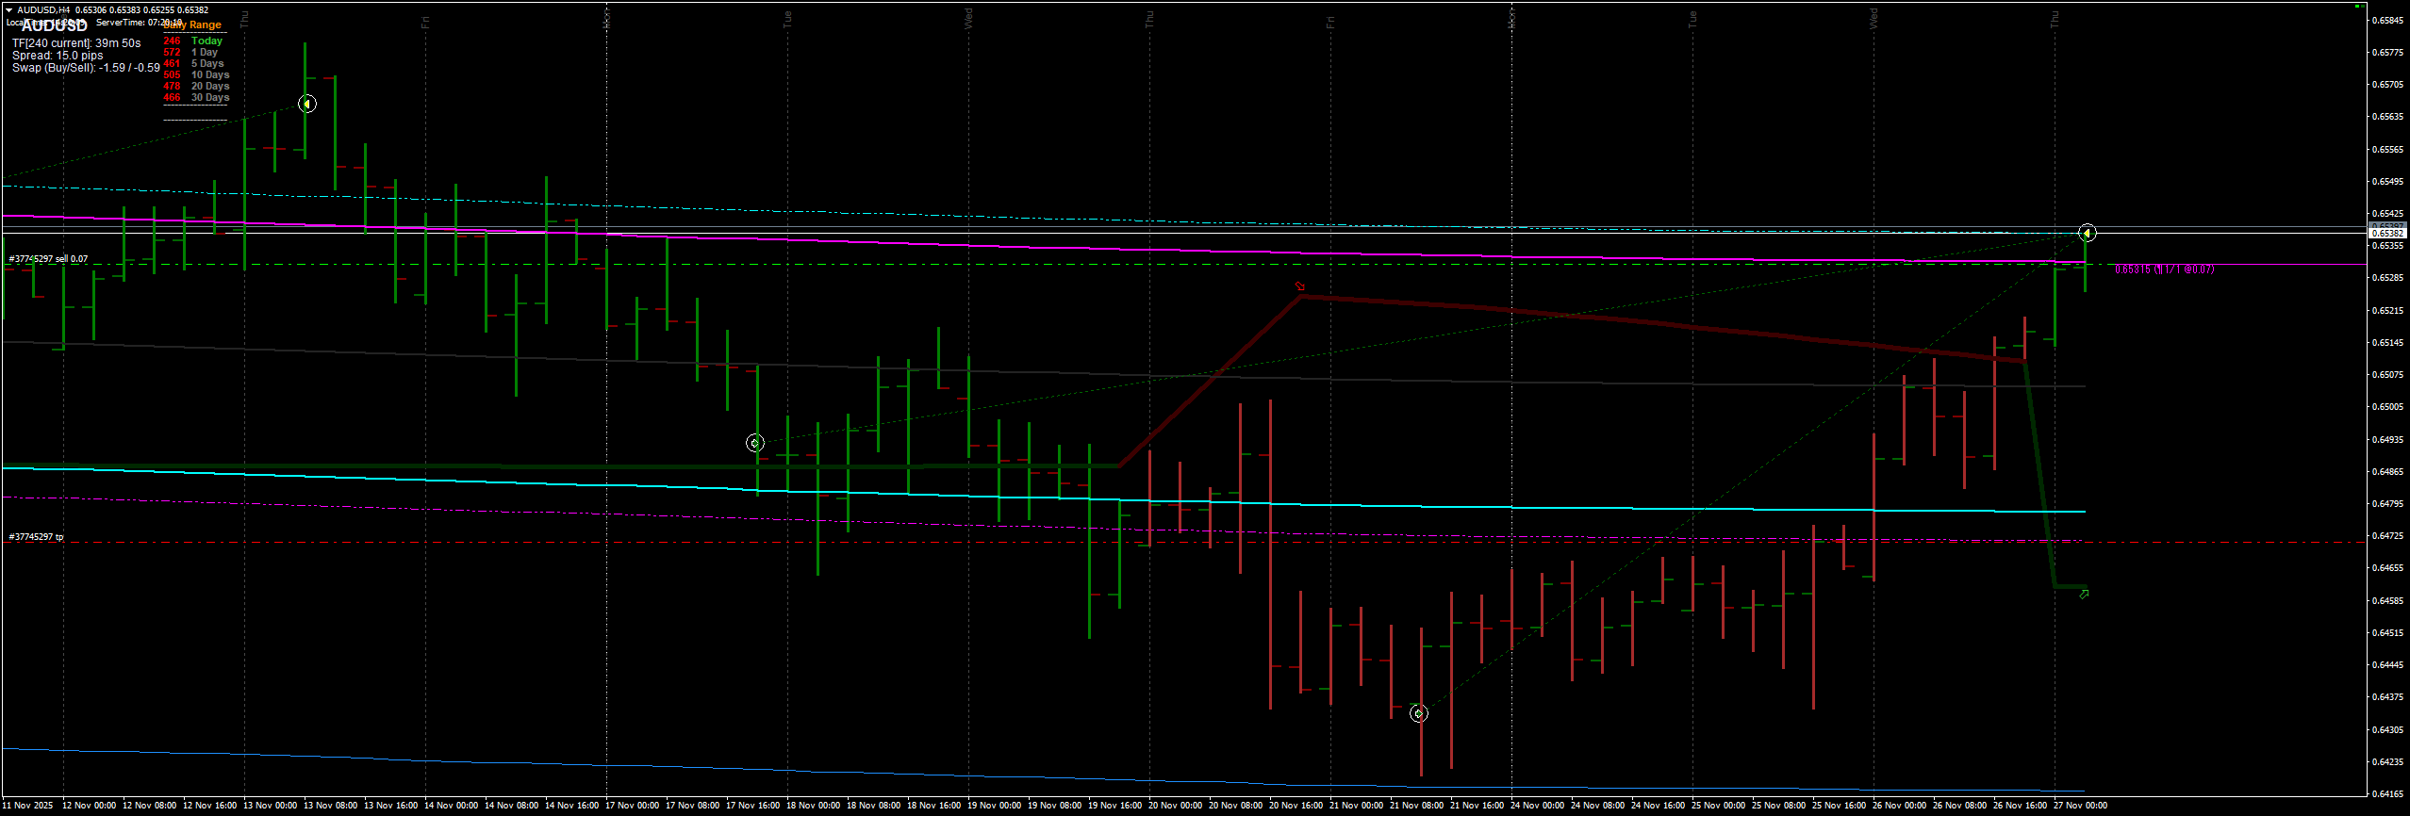Image resolution: width=2410 pixels, height=816 pixels.
Task: Click the 'Spread: 15.0 pips' info text
Action: [x=58, y=56]
